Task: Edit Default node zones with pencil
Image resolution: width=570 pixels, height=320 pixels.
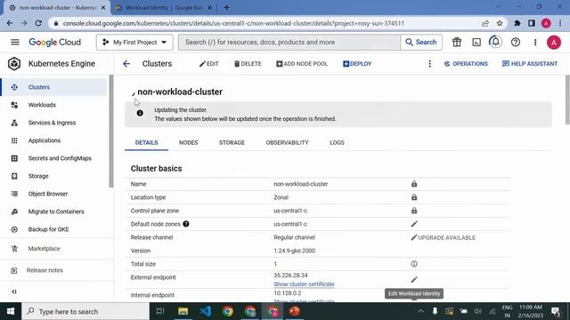Action: (414, 224)
